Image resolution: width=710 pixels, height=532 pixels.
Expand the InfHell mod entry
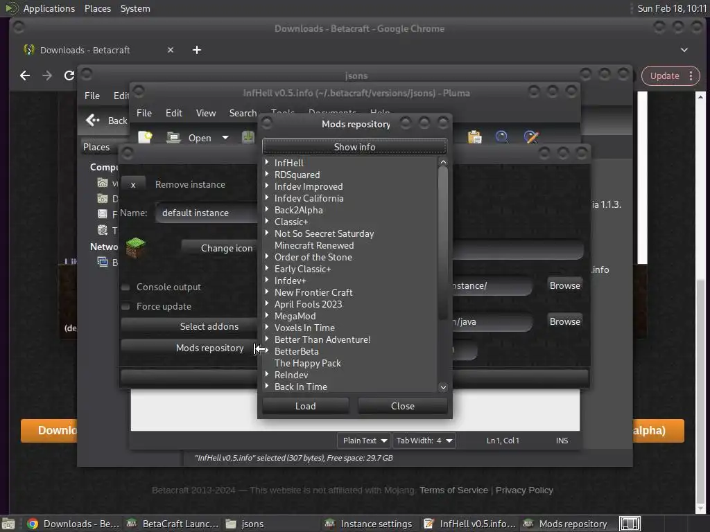[267, 162]
